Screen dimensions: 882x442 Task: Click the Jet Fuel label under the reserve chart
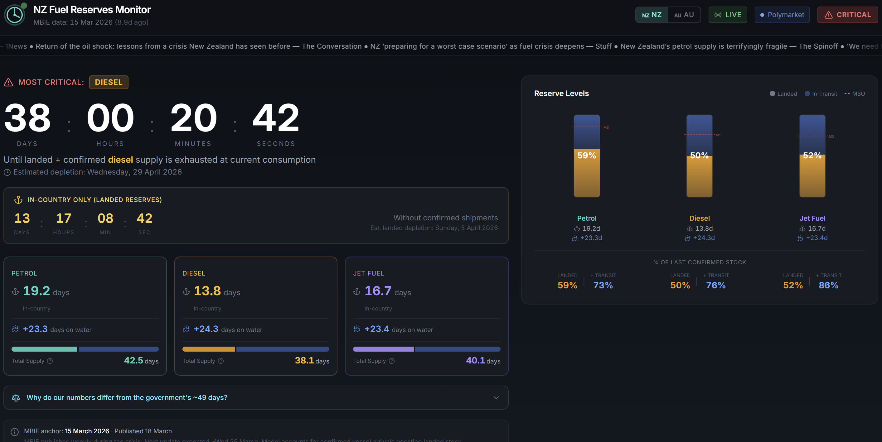(x=812, y=218)
